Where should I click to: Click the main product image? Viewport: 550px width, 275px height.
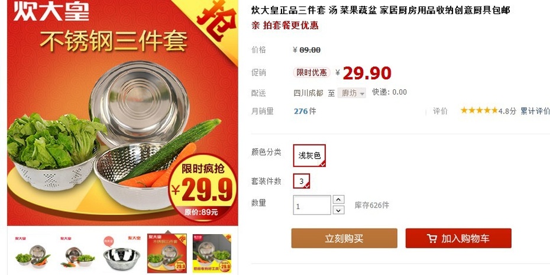click(122, 112)
